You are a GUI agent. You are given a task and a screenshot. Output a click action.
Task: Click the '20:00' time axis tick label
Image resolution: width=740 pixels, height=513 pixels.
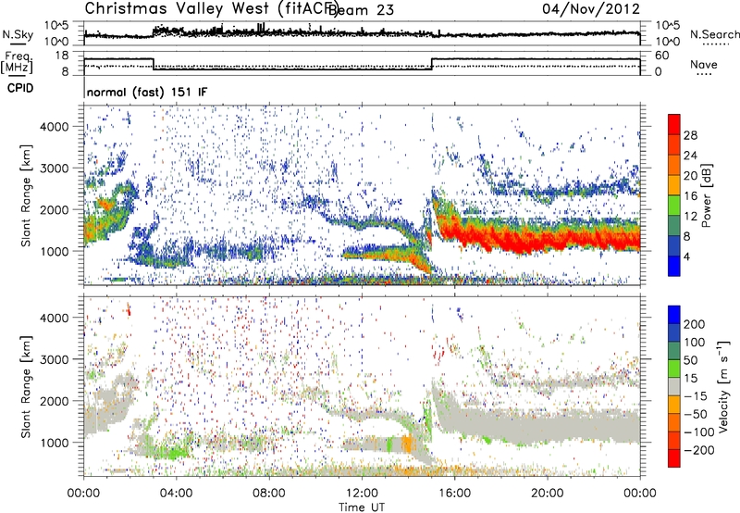547,494
